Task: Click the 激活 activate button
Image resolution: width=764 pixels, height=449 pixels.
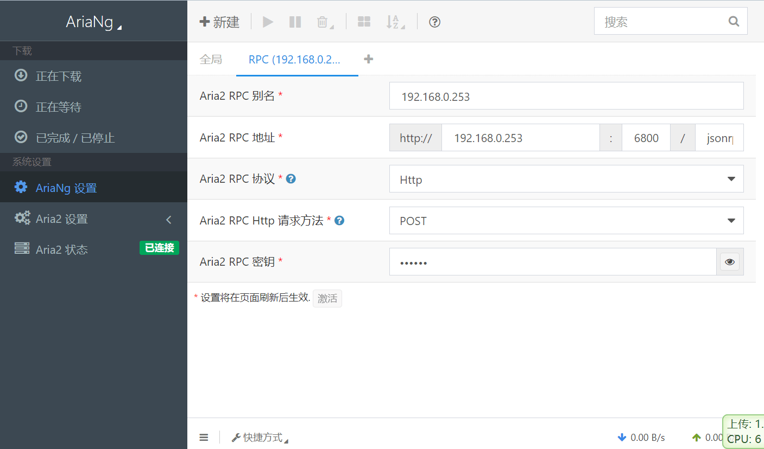Action: 327,298
